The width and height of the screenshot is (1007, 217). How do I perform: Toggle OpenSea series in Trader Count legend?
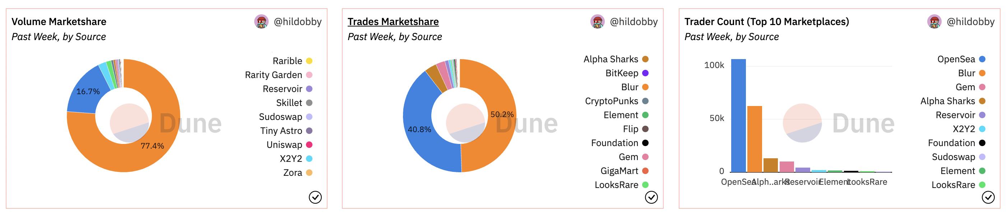956,59
